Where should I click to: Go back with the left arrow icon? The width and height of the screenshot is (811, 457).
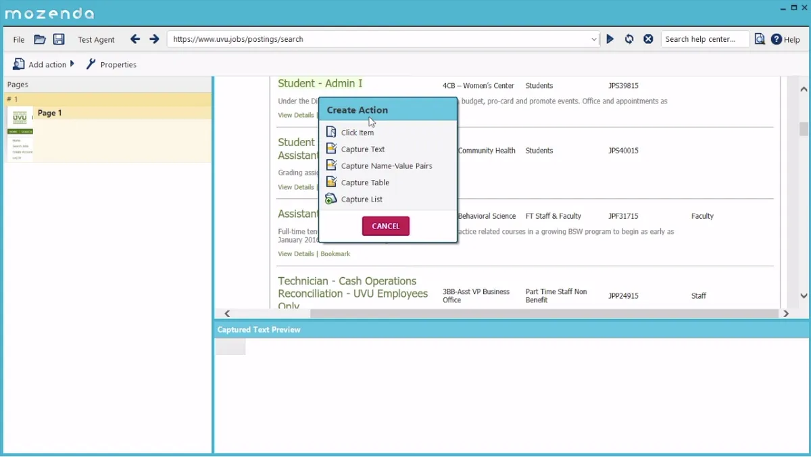(x=135, y=39)
